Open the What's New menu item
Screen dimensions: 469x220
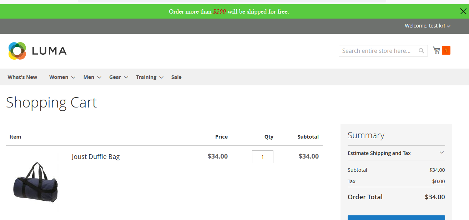(x=22, y=77)
